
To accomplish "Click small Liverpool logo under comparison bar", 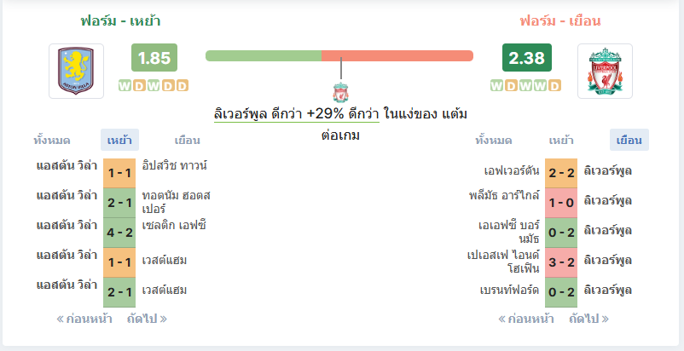I will [340, 92].
